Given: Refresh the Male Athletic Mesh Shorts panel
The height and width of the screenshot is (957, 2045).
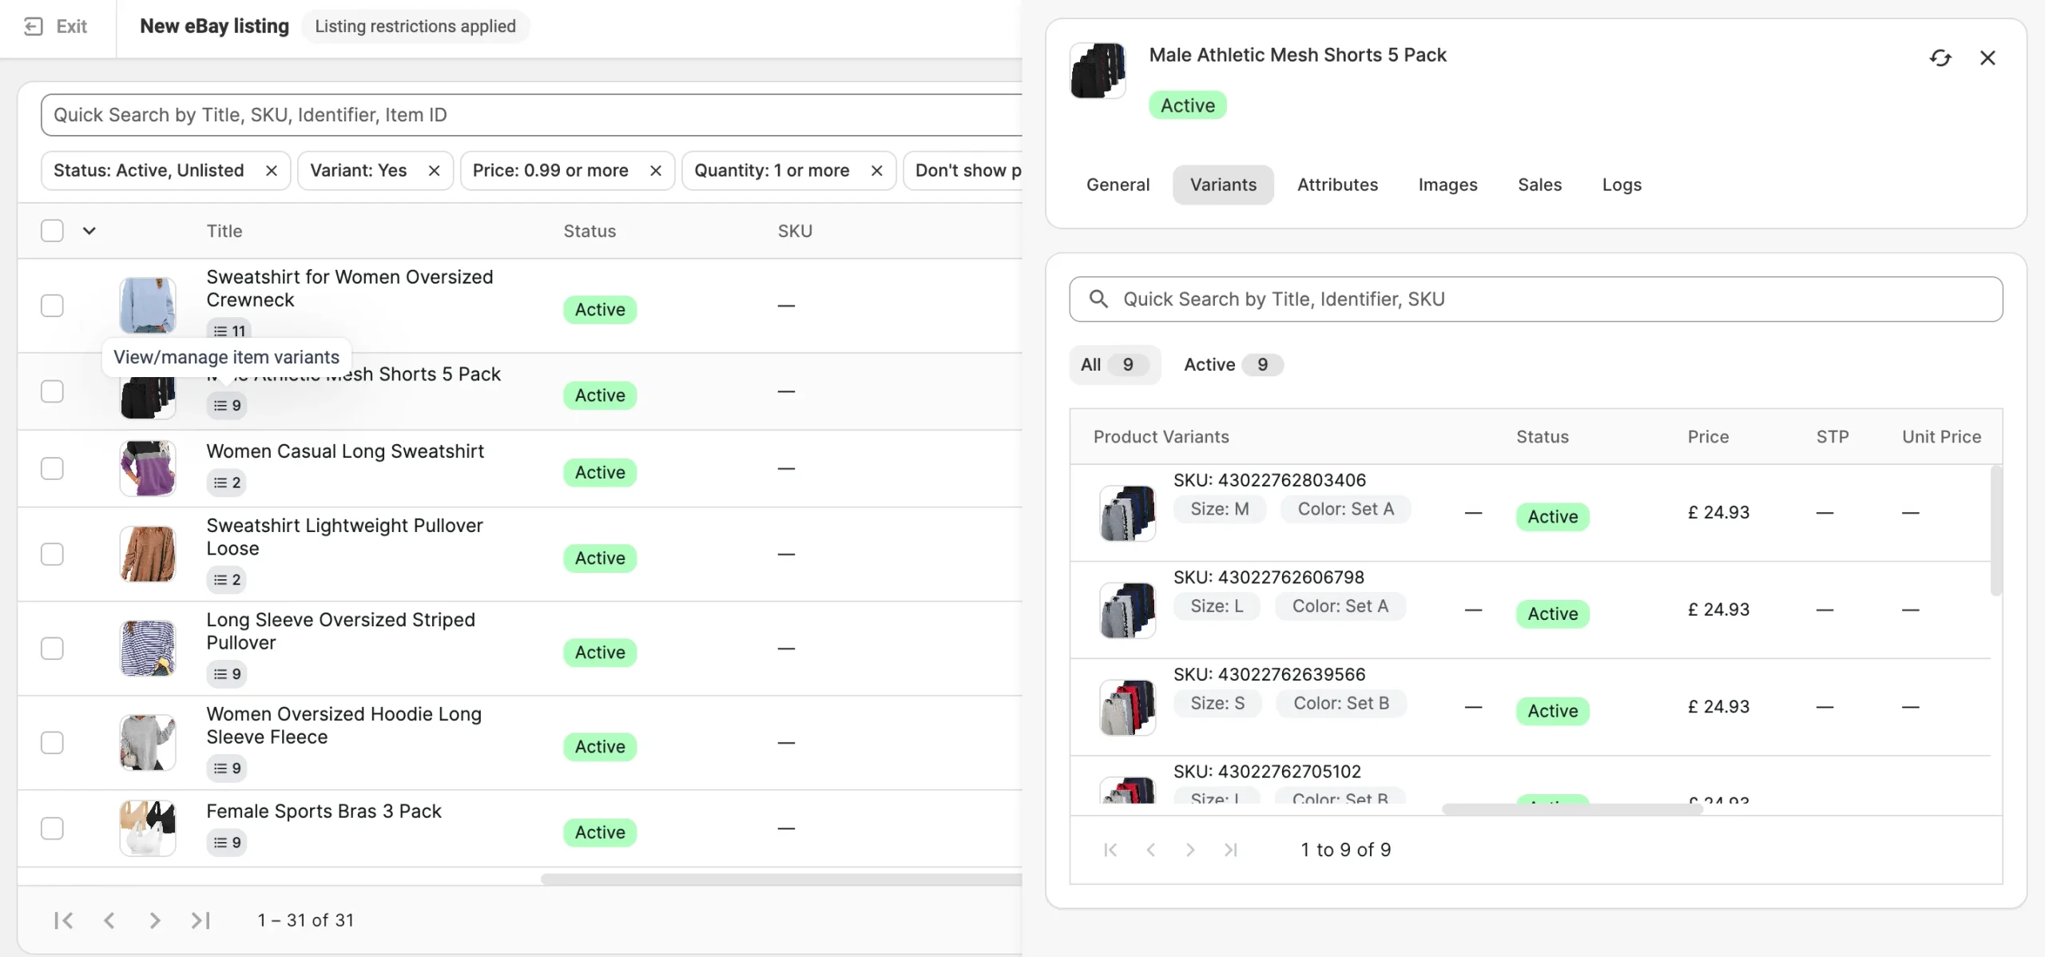Looking at the screenshot, I should tap(1940, 58).
